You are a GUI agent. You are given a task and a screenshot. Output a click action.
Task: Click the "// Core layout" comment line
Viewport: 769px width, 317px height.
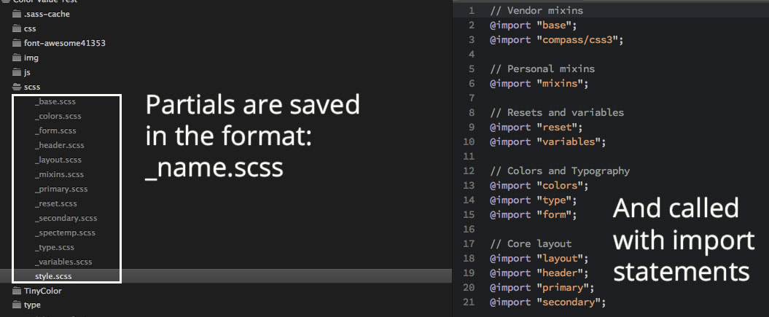pyautogui.click(x=531, y=243)
